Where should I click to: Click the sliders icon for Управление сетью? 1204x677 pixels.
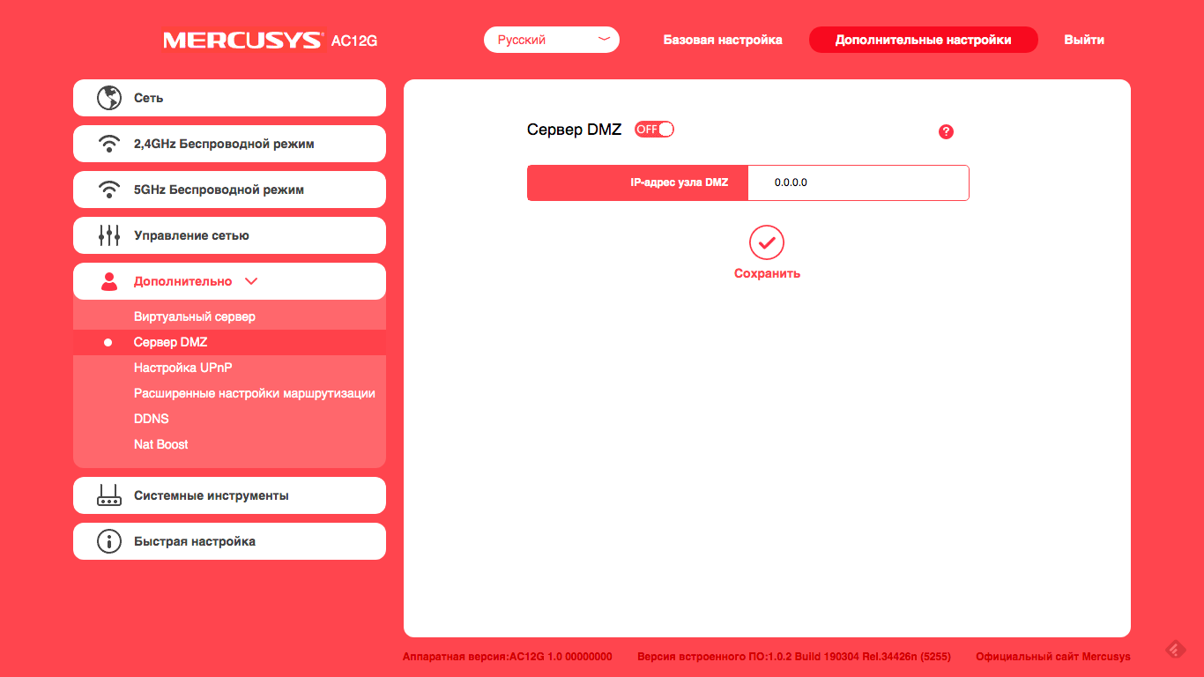(108, 235)
